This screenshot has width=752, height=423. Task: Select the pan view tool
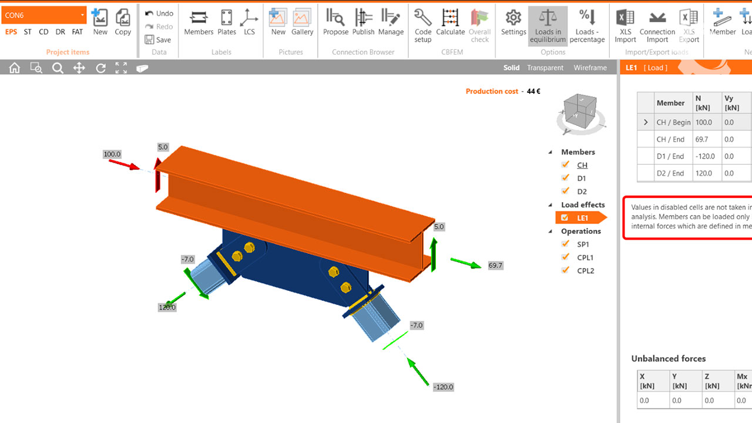point(79,68)
